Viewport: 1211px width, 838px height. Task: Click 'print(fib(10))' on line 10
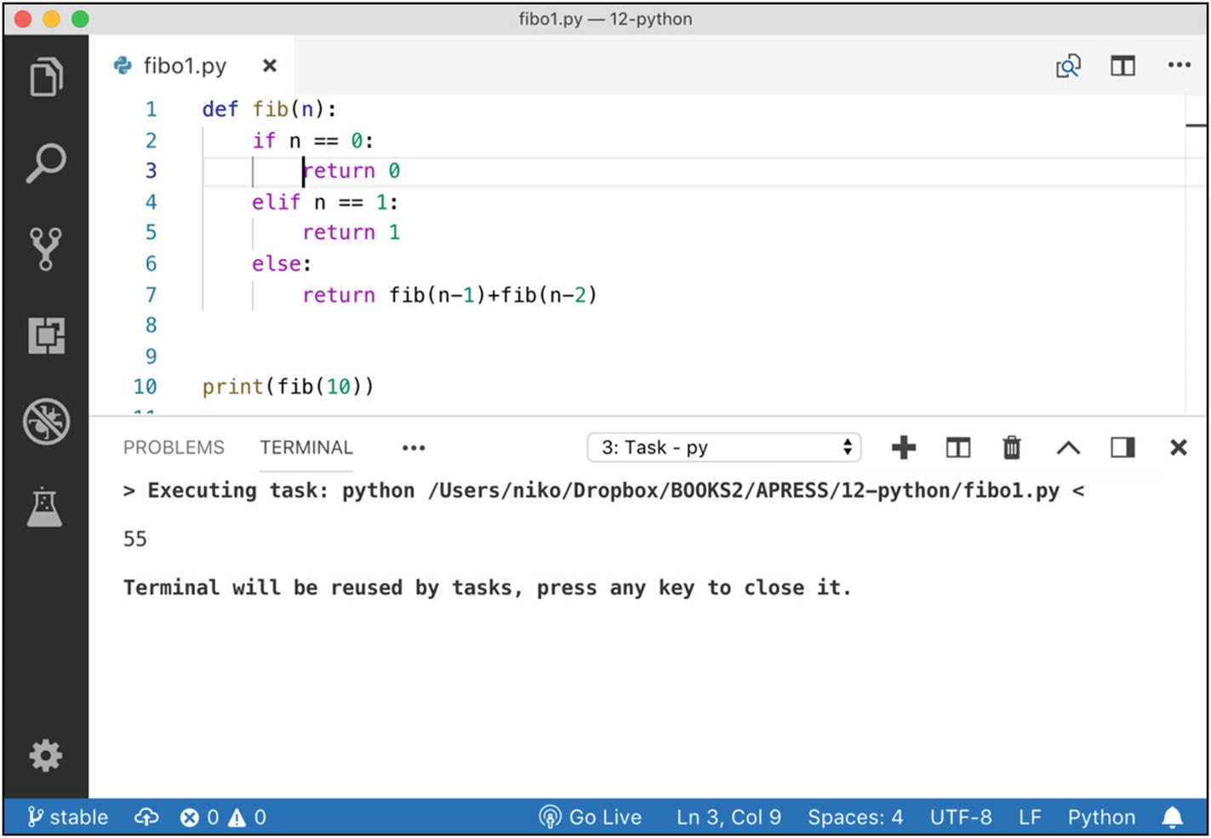tap(288, 387)
